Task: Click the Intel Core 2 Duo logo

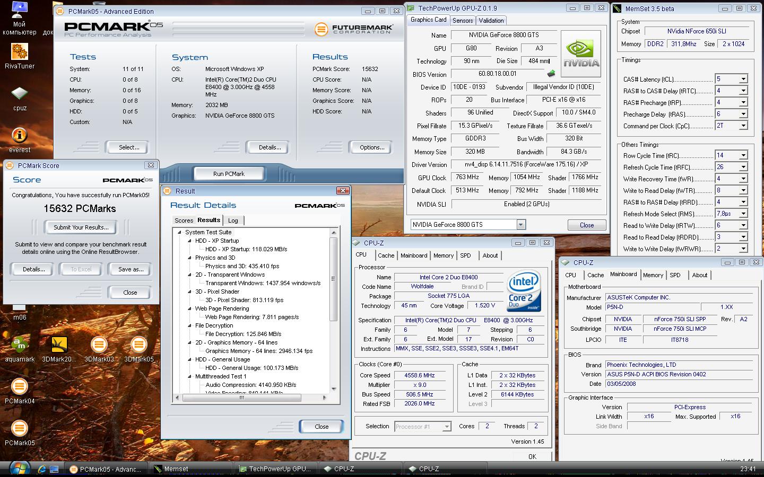Action: pyautogui.click(x=524, y=290)
